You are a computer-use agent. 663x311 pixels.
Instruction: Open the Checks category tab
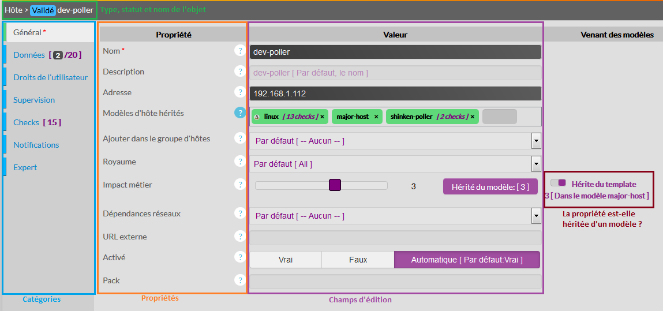27,122
